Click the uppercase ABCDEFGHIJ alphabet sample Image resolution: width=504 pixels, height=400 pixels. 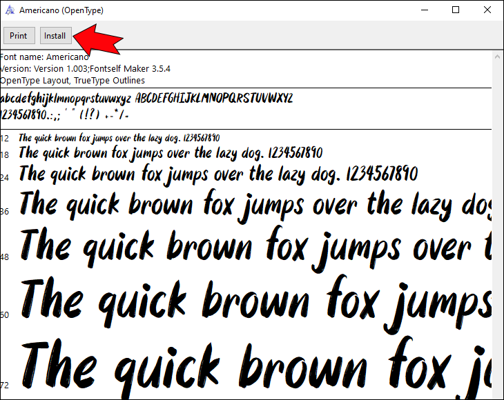(214, 97)
